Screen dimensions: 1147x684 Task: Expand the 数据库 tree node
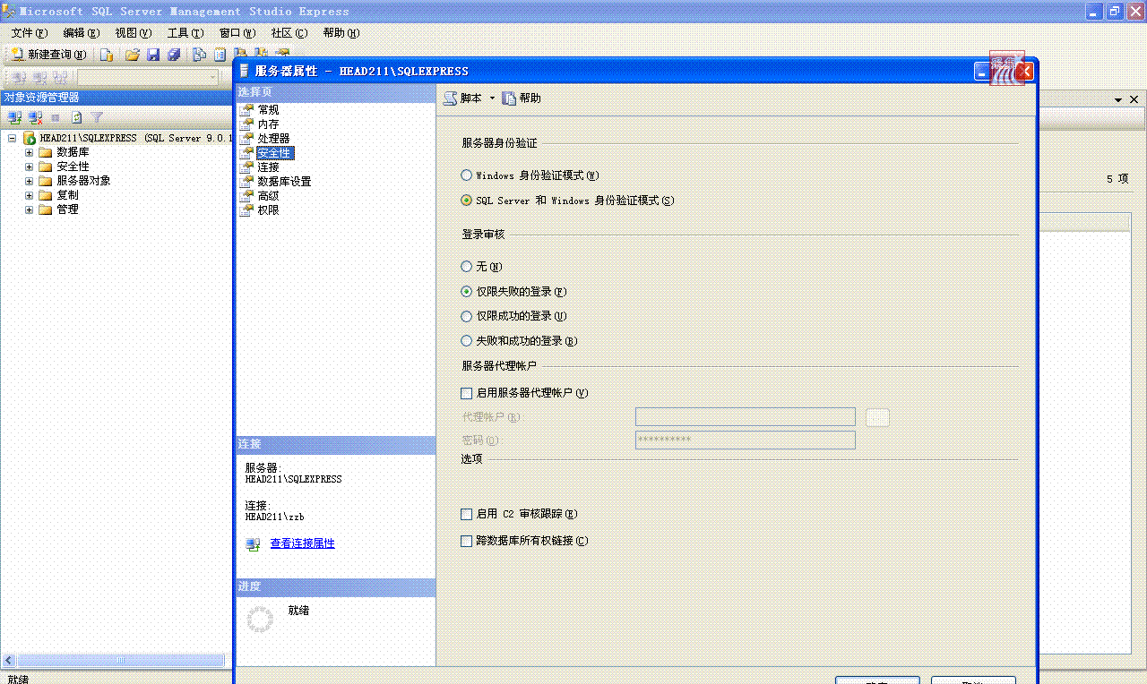coord(29,152)
